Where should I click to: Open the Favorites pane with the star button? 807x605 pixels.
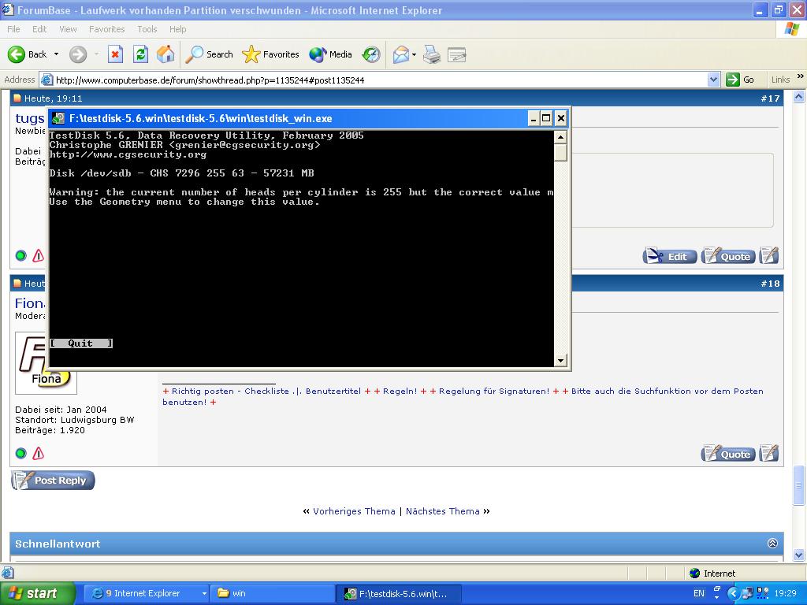(x=270, y=54)
